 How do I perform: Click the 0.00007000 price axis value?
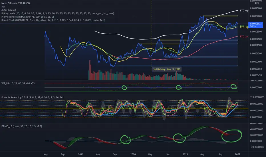click(x=256, y=16)
